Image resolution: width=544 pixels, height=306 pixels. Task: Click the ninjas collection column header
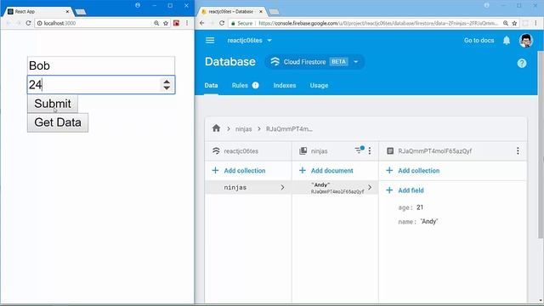pyautogui.click(x=320, y=151)
